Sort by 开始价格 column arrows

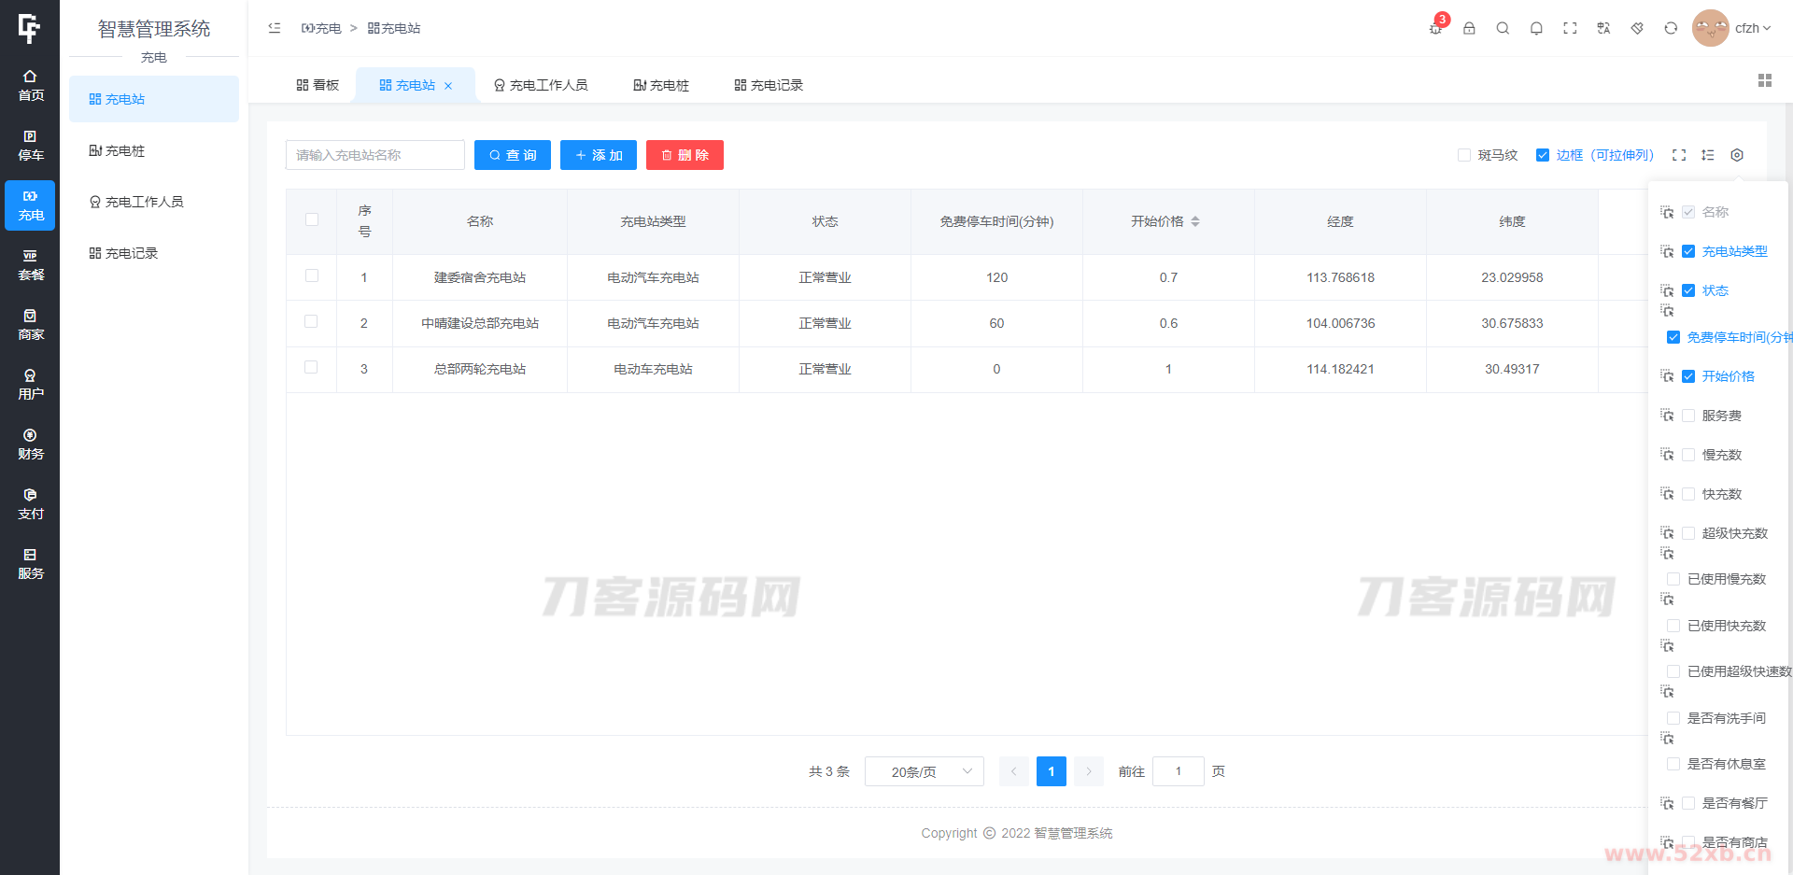pos(1195,221)
